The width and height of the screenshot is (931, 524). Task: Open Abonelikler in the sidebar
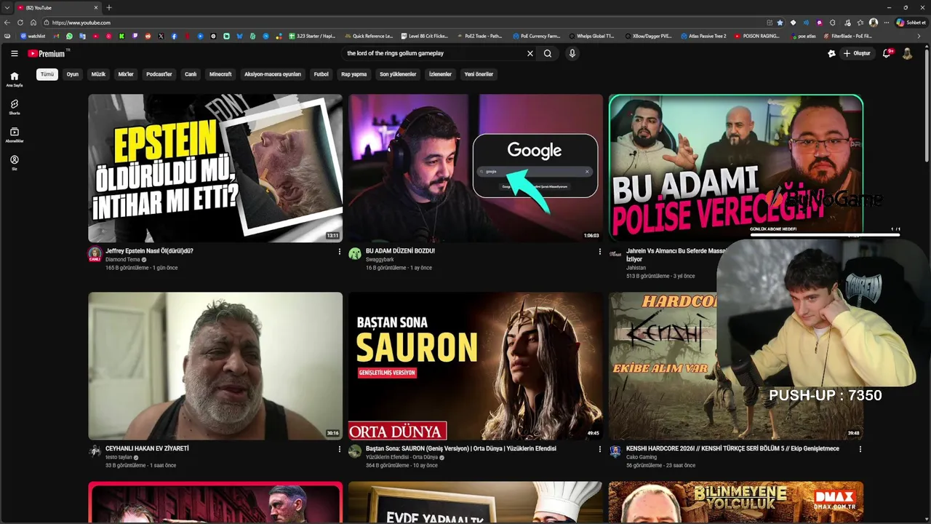tap(14, 135)
